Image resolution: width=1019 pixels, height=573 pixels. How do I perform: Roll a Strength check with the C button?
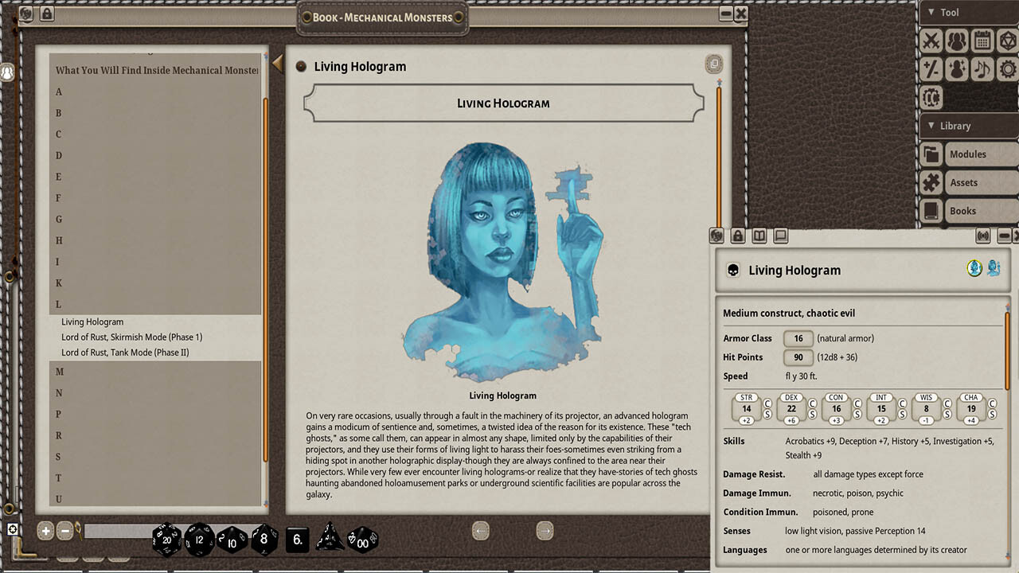[766, 404]
